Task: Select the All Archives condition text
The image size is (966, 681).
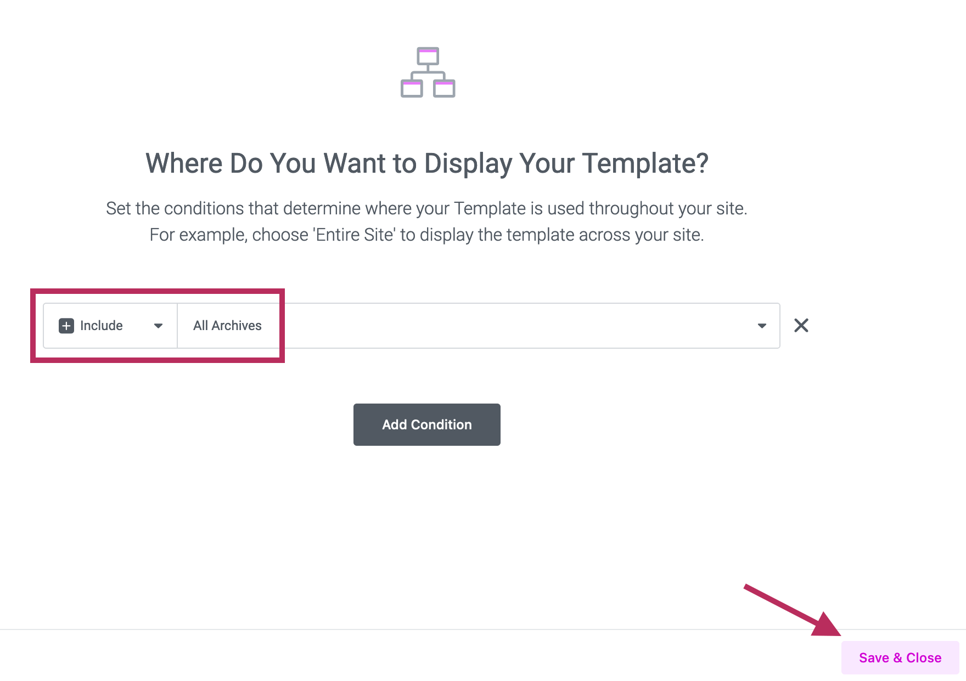Action: tap(227, 326)
